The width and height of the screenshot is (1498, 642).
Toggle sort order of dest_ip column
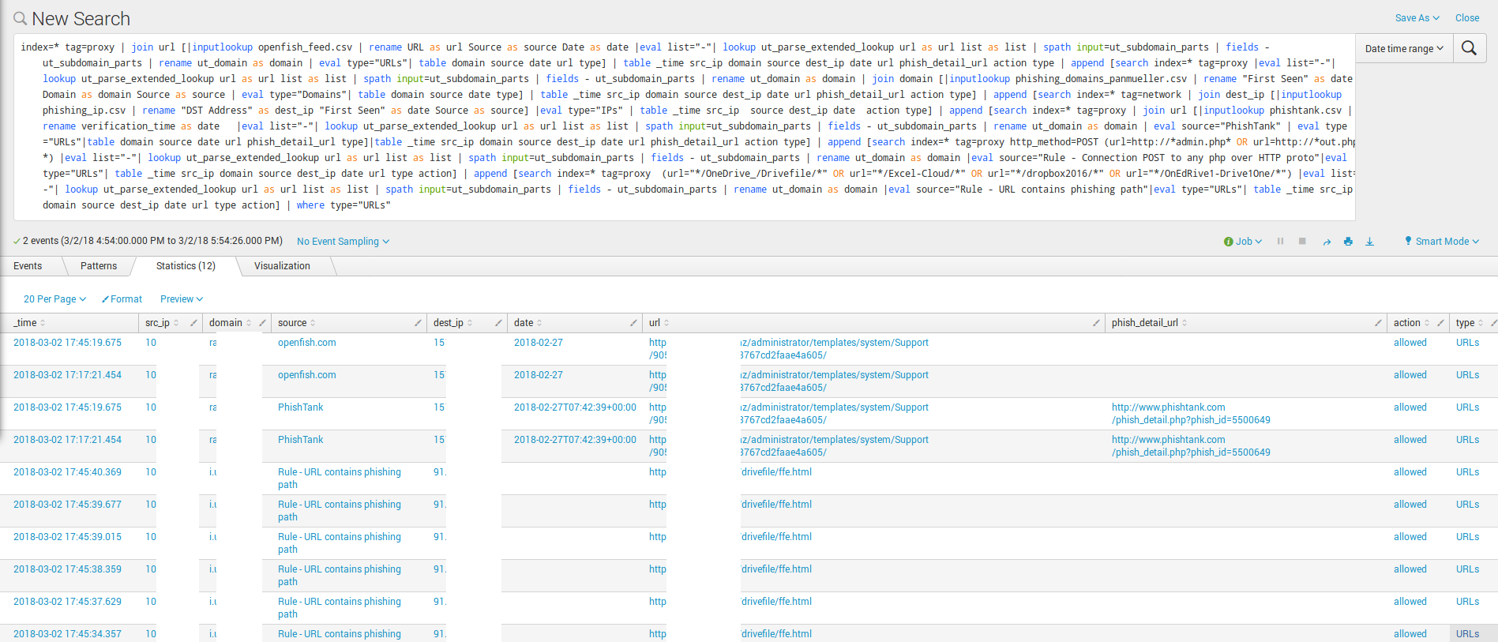pos(470,323)
